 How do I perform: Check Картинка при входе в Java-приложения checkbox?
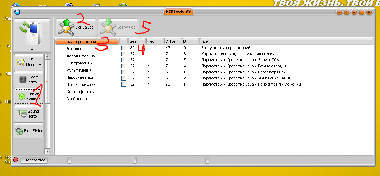(x=124, y=54)
